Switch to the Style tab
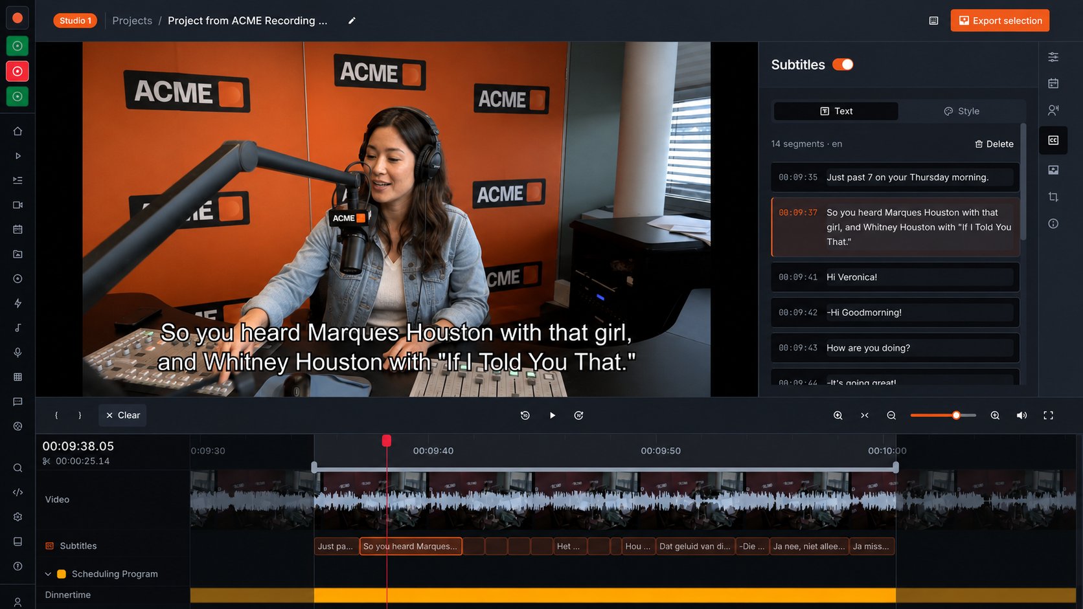This screenshot has width=1083, height=609. [x=961, y=111]
